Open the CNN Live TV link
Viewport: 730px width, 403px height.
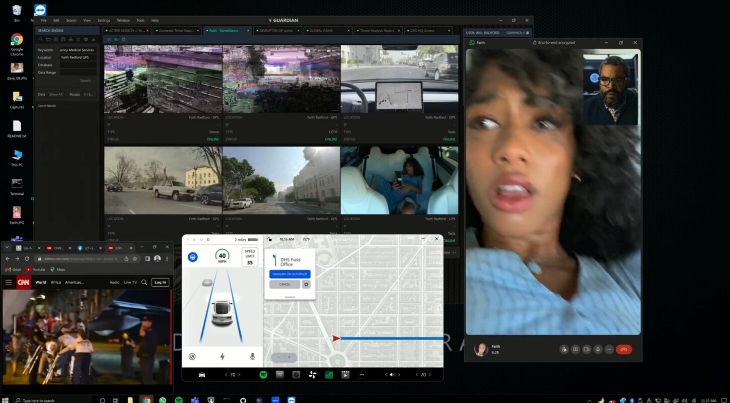[x=130, y=283]
